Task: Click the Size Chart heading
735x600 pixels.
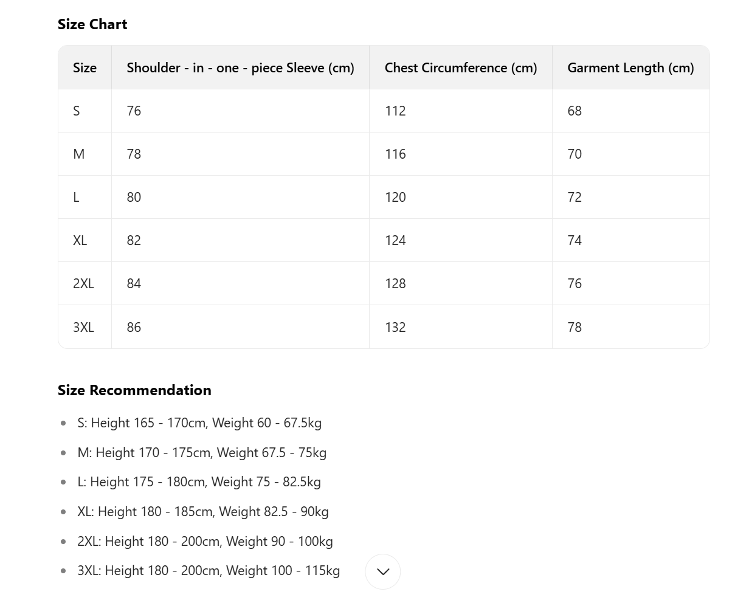Action: 92,24
